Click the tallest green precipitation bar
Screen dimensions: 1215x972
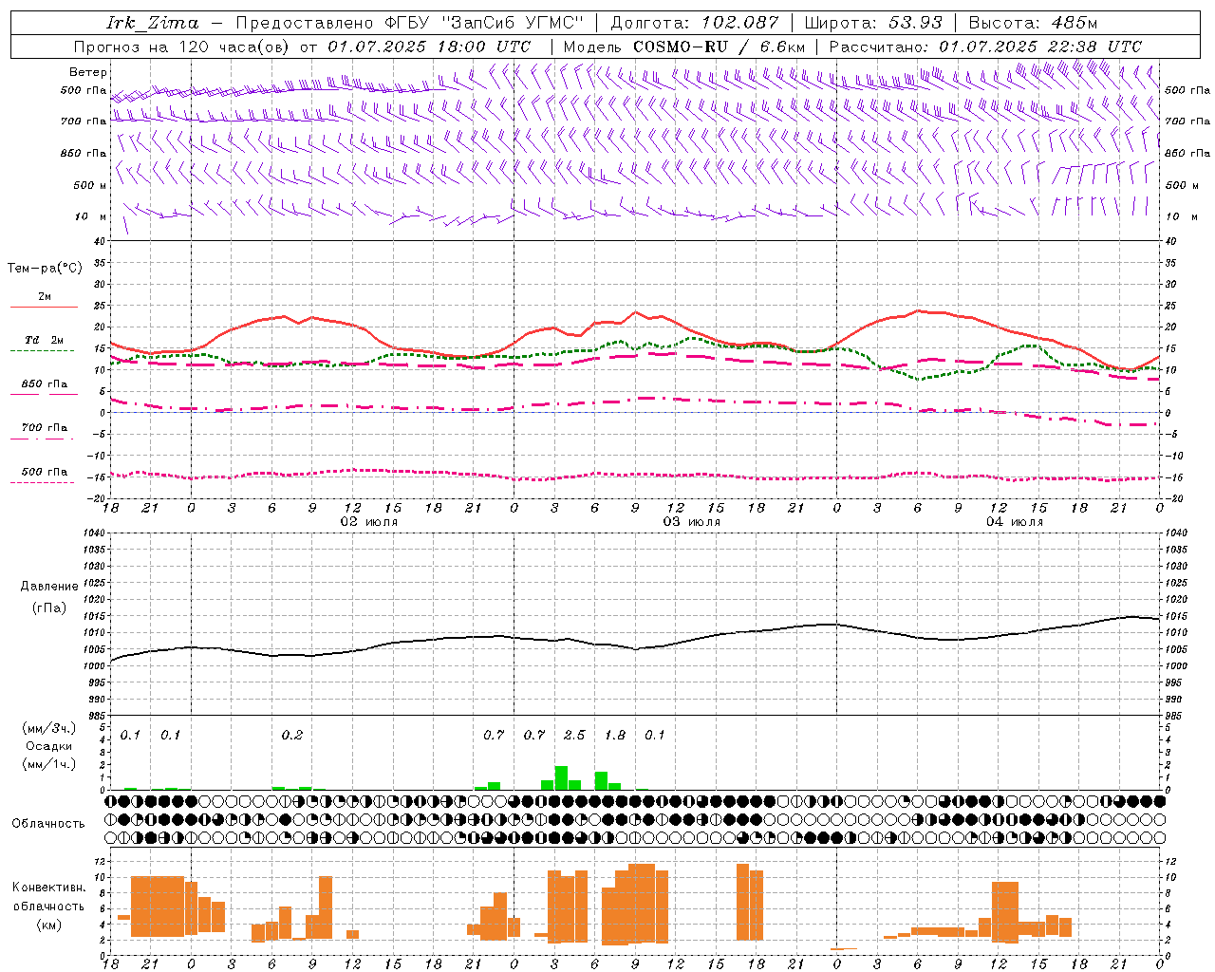561,777
